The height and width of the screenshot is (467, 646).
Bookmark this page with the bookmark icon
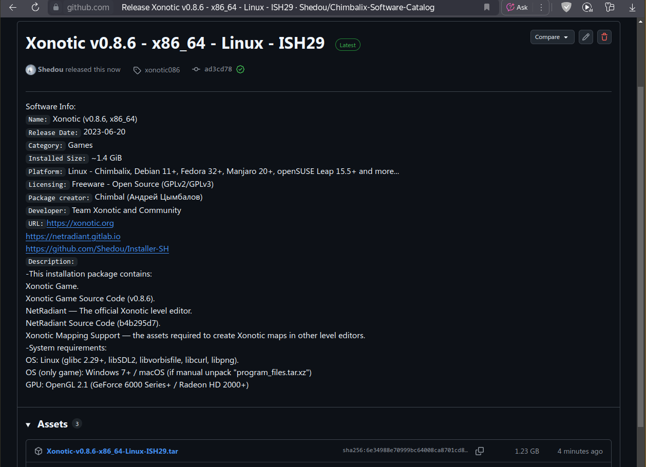(x=487, y=7)
